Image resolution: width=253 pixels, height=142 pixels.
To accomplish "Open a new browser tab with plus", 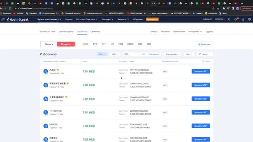I will click(242, 3).
